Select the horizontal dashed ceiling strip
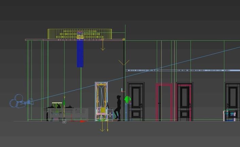This screenshot has height=147, width=240. [x=177, y=70]
